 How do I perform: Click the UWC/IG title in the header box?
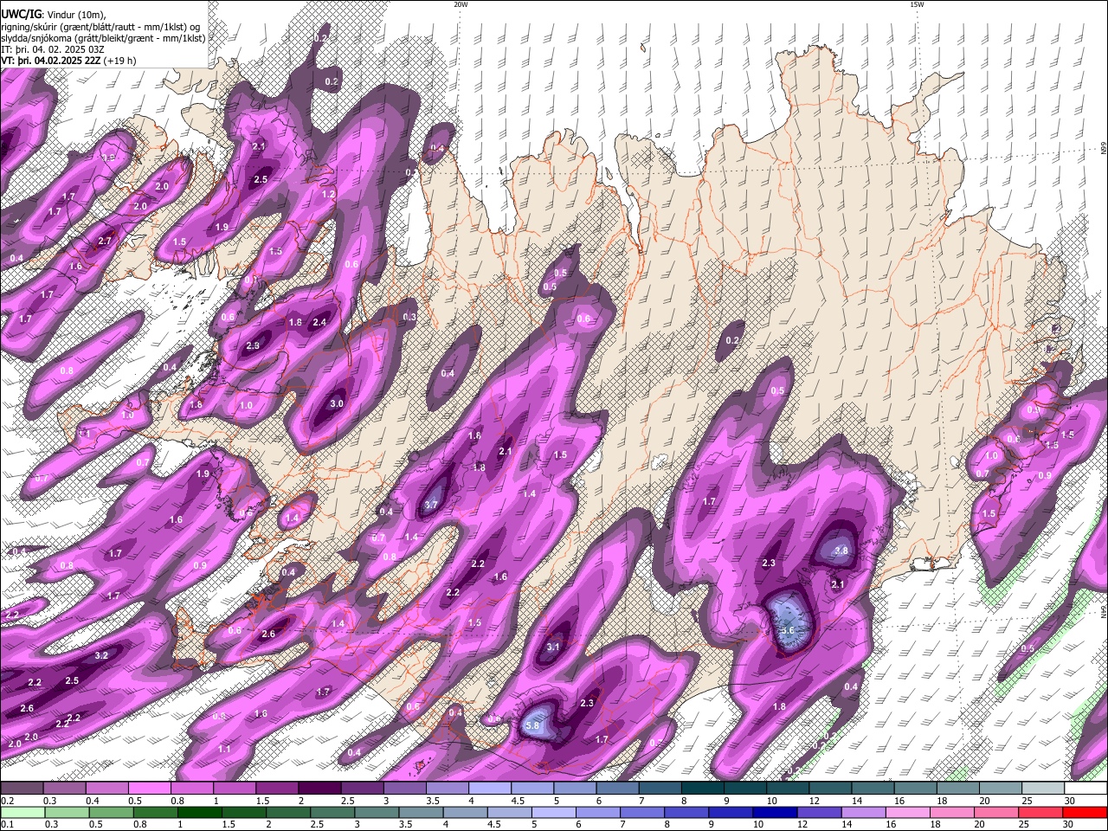(21, 14)
